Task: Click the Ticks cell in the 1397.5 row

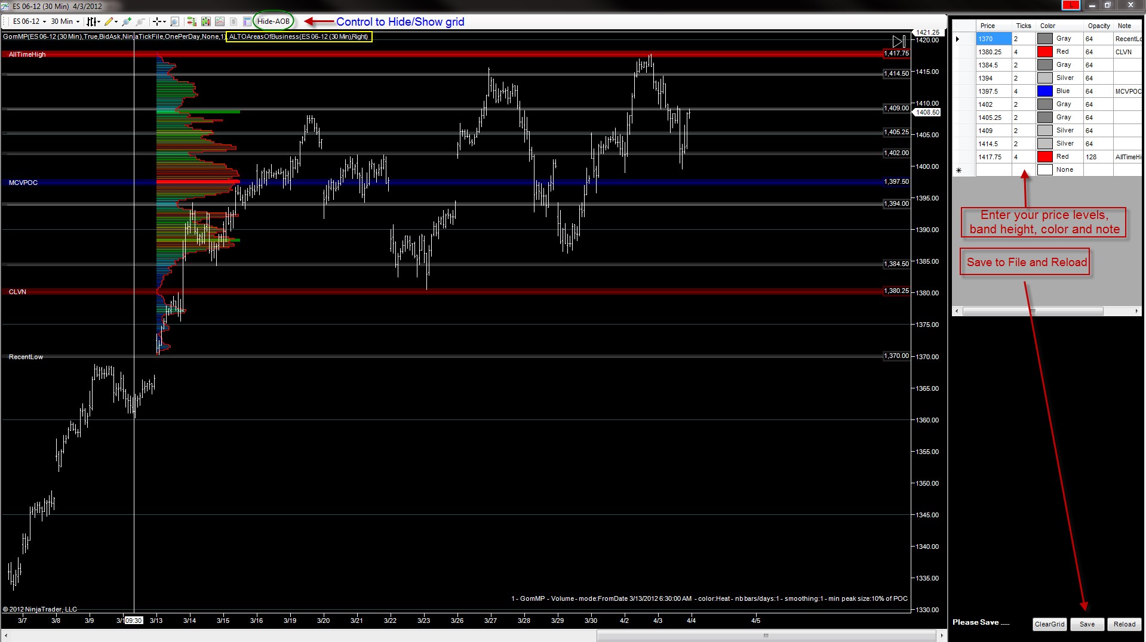Action: [x=1024, y=91]
